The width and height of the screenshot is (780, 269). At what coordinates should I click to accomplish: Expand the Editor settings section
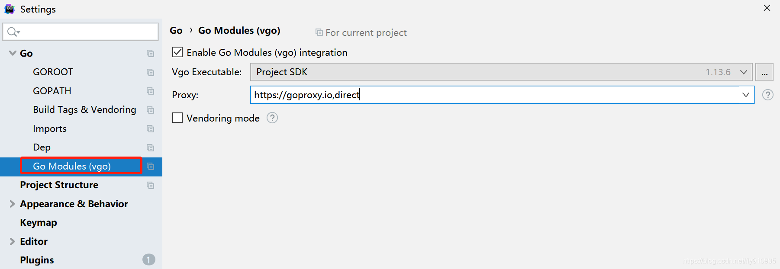click(x=12, y=242)
